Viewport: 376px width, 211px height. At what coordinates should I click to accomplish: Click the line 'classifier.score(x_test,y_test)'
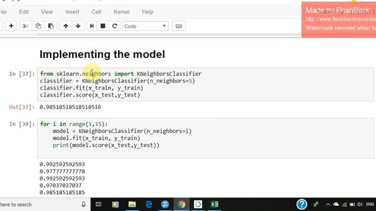pyautogui.click(x=90, y=95)
